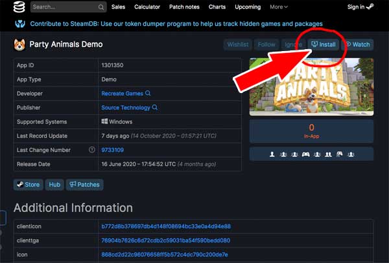Expand the More dropdown menu
The image size is (389, 263).
(279, 7)
